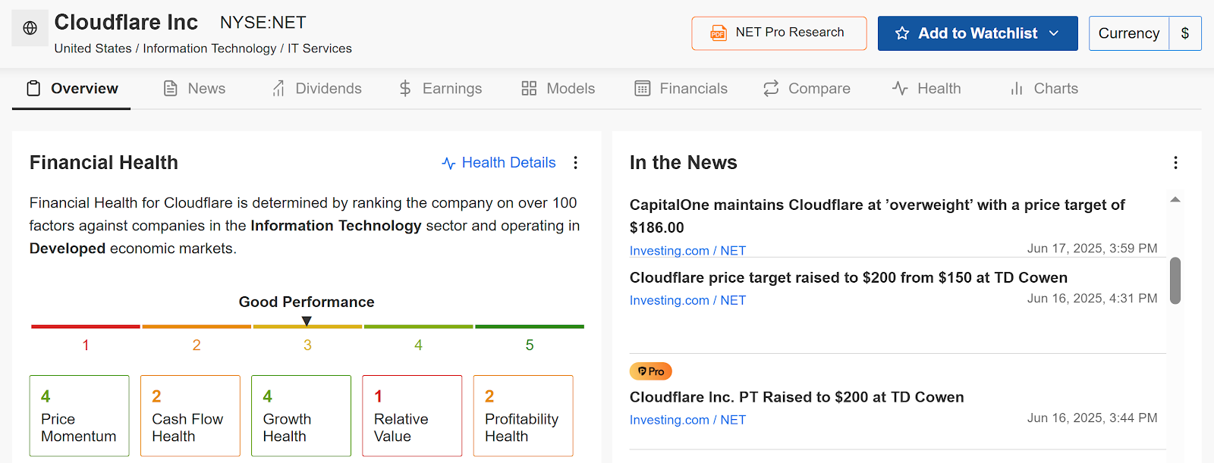Open the Cloudflare Inc. PT Raised headline
The image size is (1214, 463).
point(797,397)
